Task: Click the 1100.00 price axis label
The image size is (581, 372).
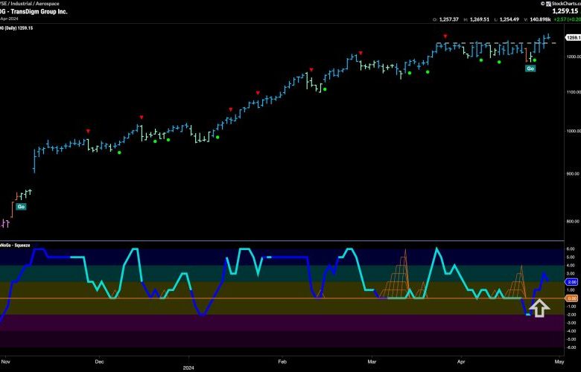Action: point(573,92)
